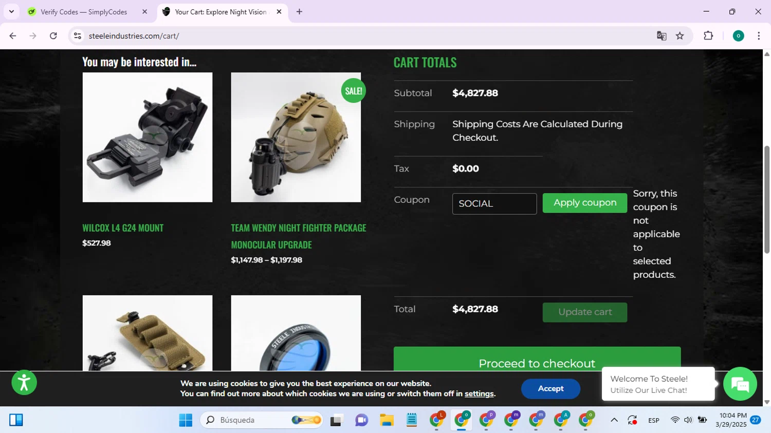Image resolution: width=771 pixels, height=433 pixels.
Task: Click the CART TOTALS heading
Action: 425,62
